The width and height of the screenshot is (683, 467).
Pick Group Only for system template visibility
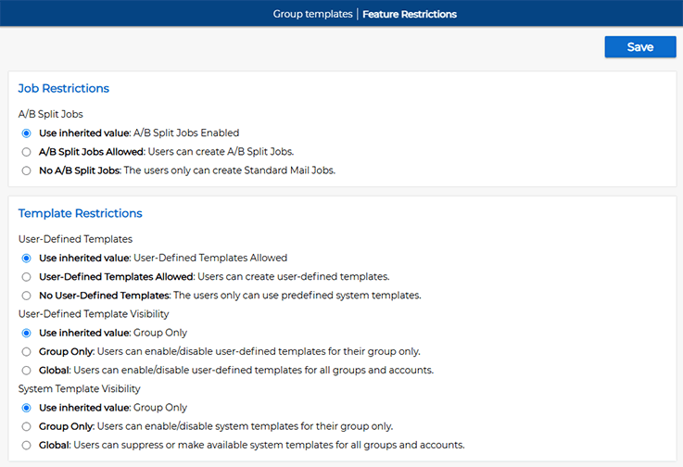coord(27,427)
